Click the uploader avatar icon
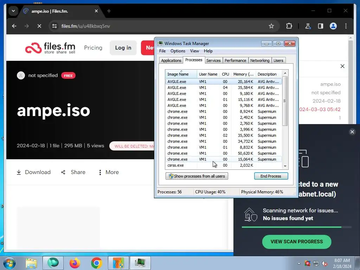Screen dimensions: 360x270 21,75
